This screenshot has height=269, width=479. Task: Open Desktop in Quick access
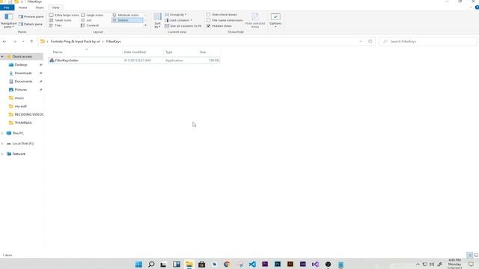[x=21, y=65]
